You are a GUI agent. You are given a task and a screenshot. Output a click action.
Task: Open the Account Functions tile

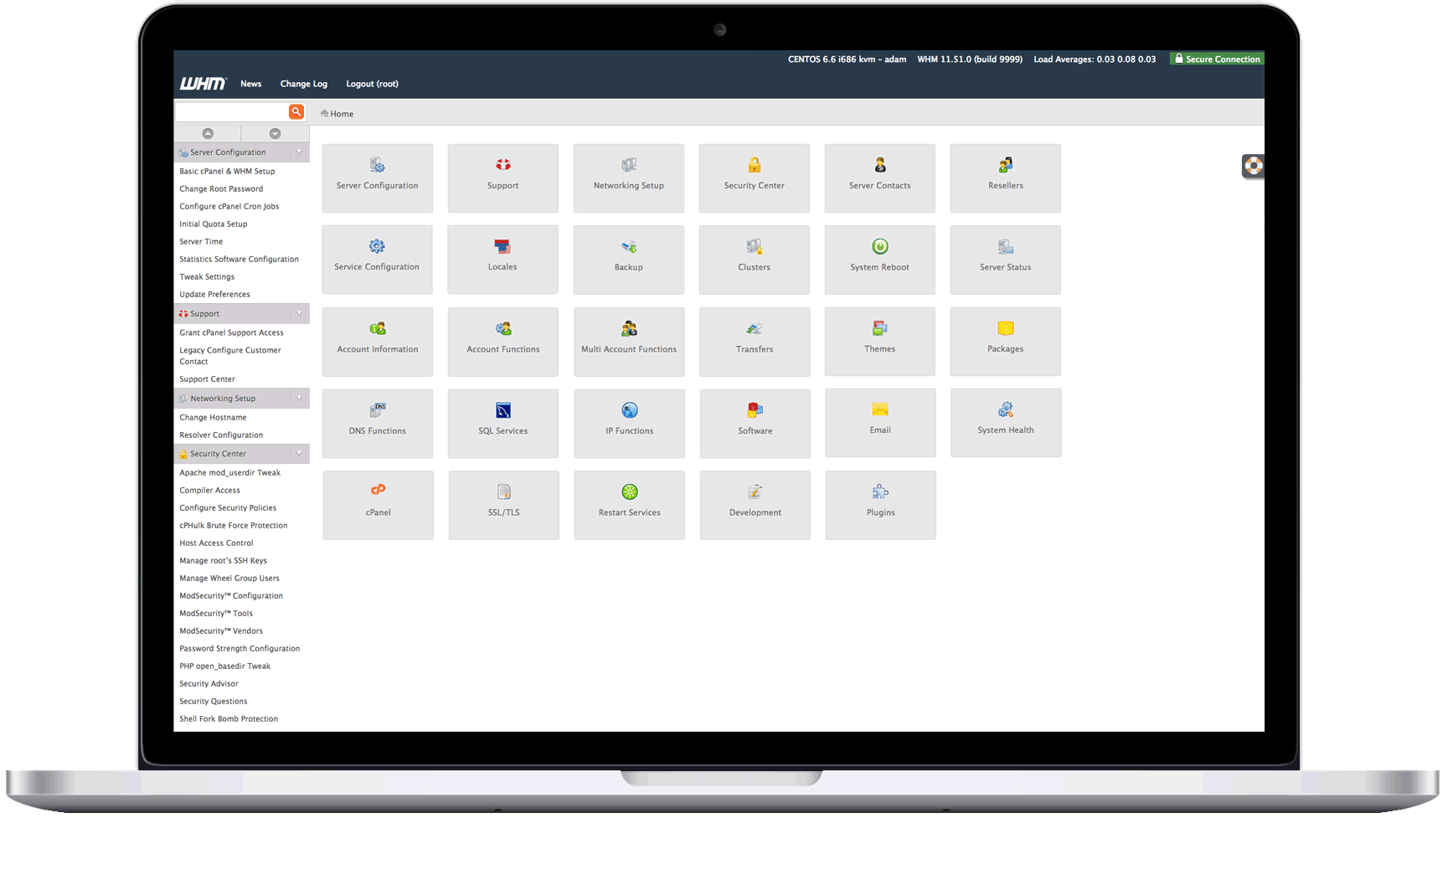503,342
